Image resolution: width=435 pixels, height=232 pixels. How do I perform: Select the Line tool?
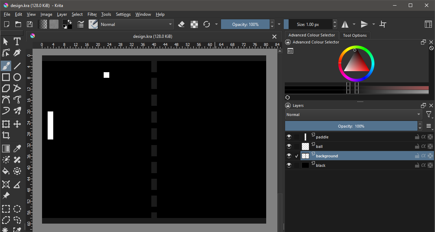[x=17, y=66]
